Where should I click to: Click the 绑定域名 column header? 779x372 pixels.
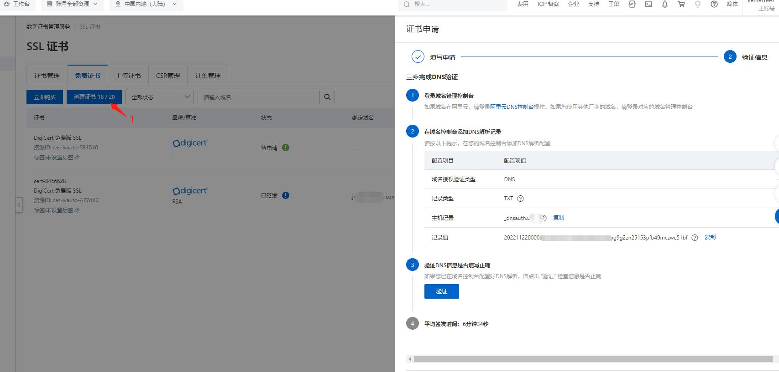363,118
